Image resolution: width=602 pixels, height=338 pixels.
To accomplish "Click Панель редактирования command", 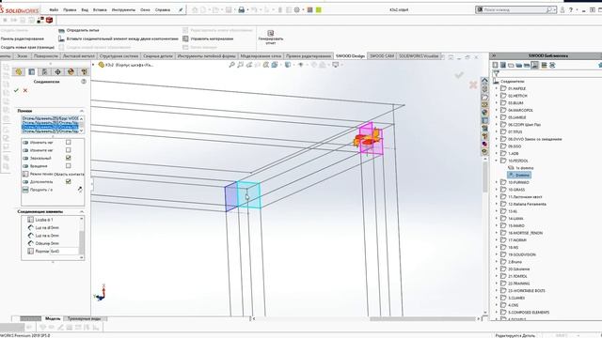I will 23,38.
